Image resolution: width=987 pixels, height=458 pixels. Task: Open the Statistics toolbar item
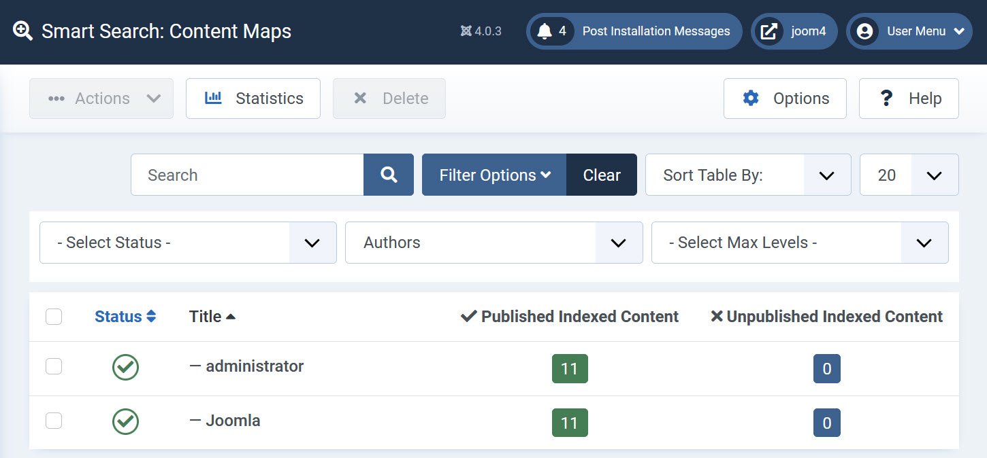[253, 99]
